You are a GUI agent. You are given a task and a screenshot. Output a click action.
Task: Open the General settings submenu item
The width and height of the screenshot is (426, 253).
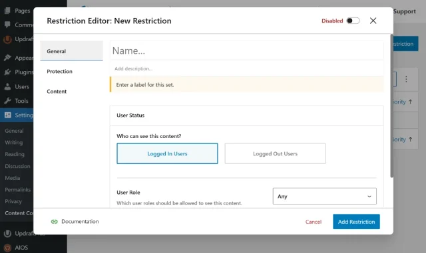14,131
